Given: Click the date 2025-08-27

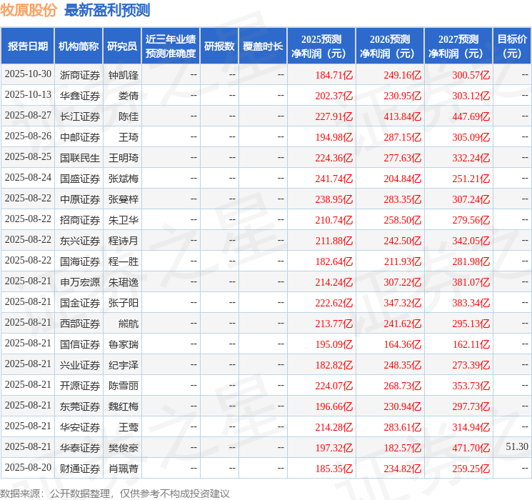Looking at the screenshot, I should pyautogui.click(x=28, y=116).
